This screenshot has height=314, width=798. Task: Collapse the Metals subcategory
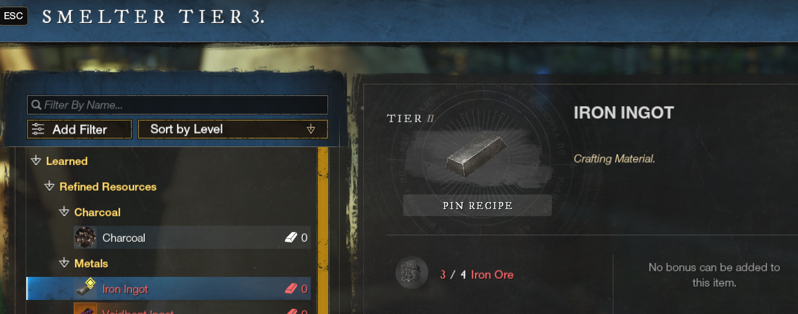(x=64, y=263)
